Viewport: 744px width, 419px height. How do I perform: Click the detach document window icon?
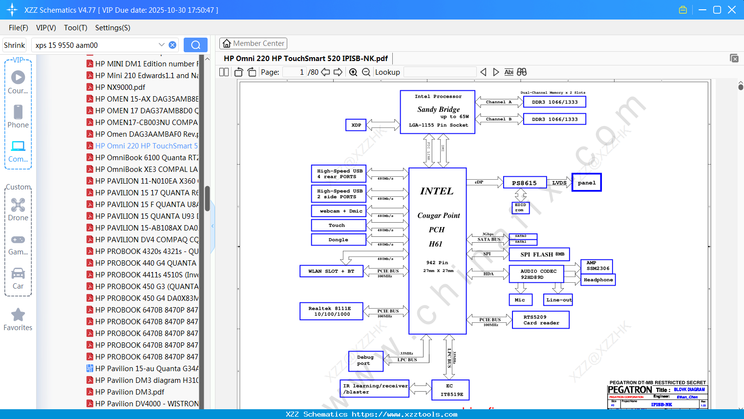click(734, 58)
